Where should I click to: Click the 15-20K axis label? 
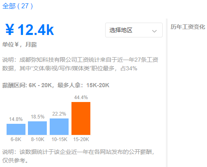click(x=81, y=139)
